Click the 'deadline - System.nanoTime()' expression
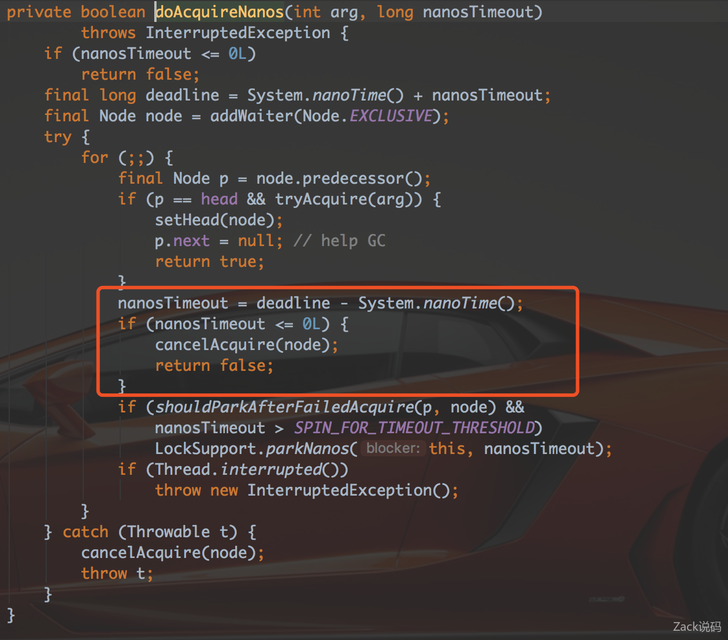This screenshot has height=640, width=728. click(386, 303)
